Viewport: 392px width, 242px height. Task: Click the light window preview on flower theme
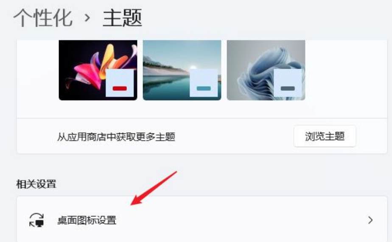(120, 83)
